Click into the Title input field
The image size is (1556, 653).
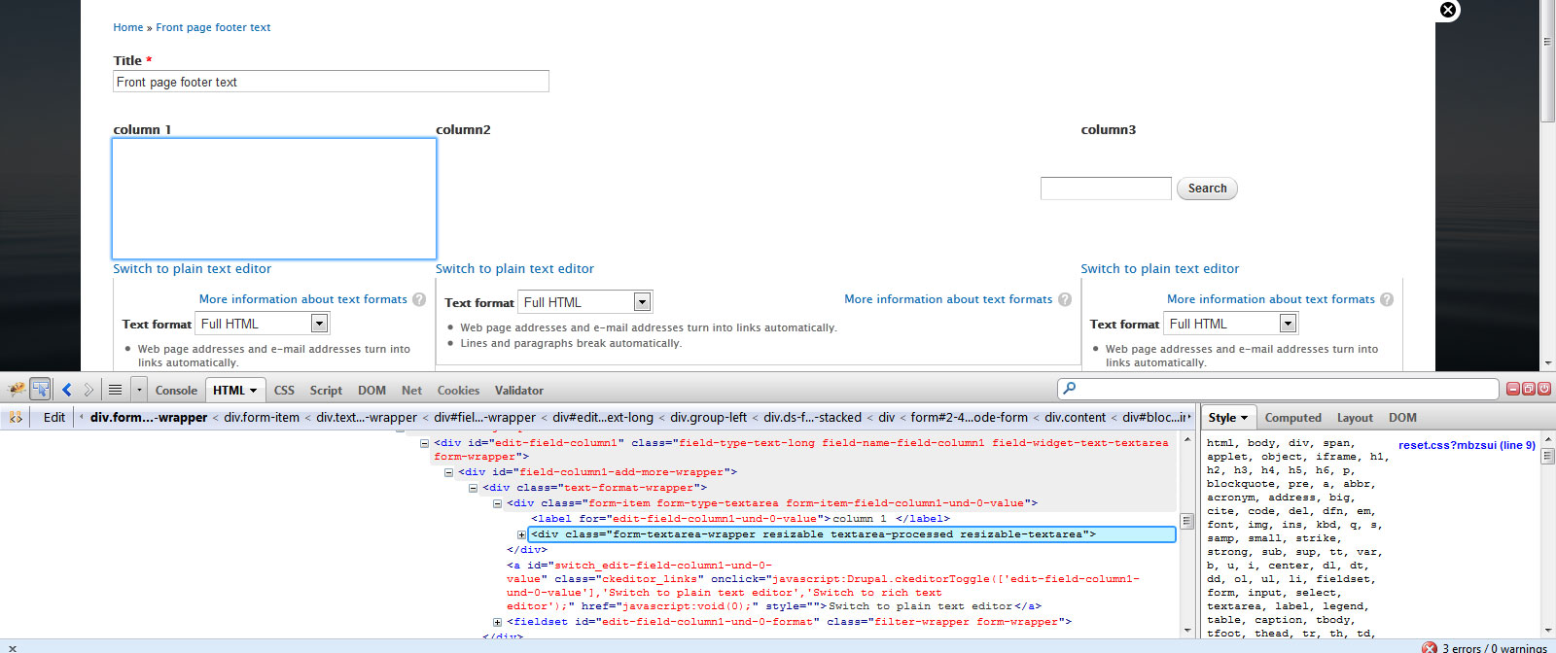(x=331, y=82)
